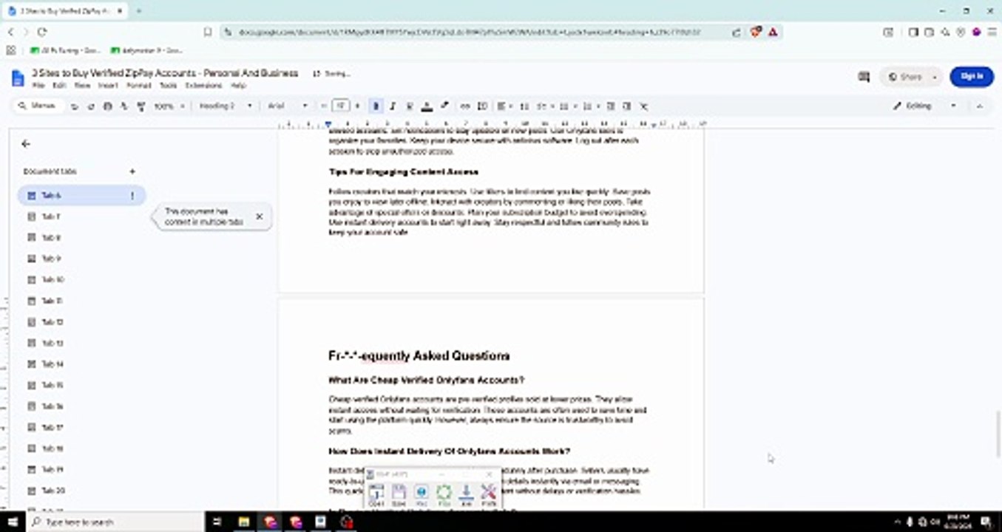Clear formatting with the toolbar icon
Viewport: 1002px width, 532px height.
(643, 106)
